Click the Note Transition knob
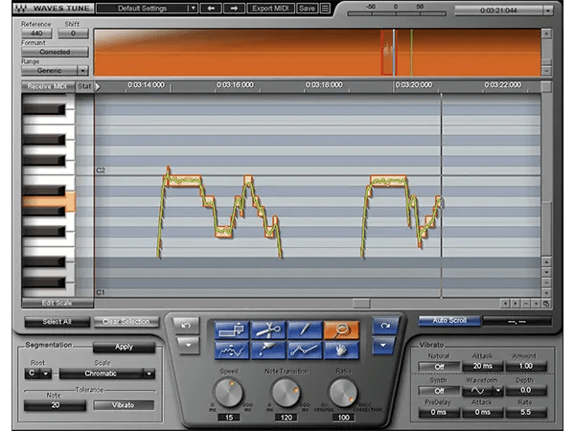575x431 pixels. point(286,393)
